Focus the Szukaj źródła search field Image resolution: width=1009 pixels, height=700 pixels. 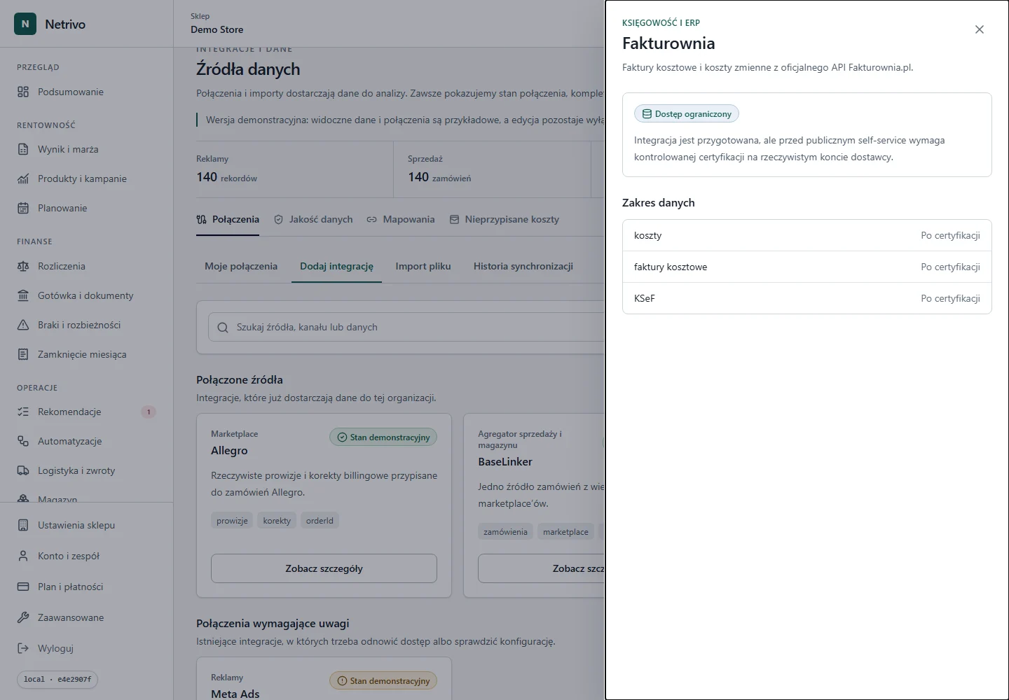click(x=406, y=328)
